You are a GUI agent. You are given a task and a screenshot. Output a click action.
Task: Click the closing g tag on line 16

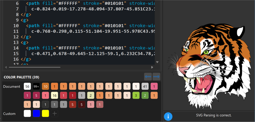26,59
